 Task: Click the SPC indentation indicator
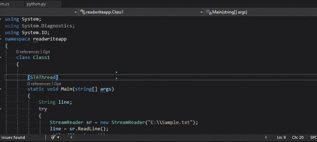313,137
